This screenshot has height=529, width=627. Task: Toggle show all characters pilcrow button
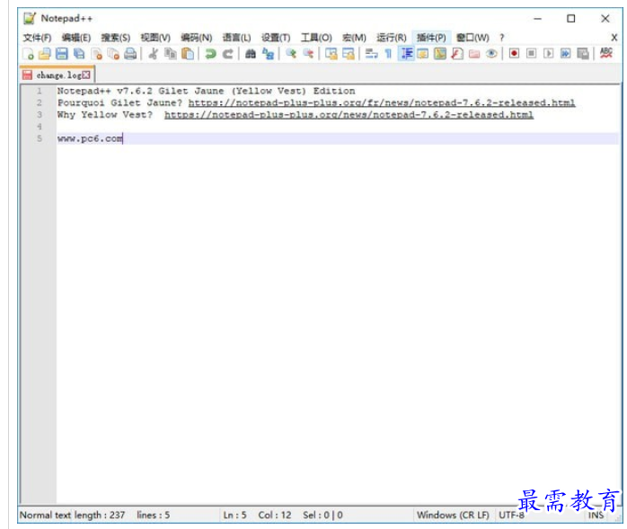pyautogui.click(x=388, y=54)
